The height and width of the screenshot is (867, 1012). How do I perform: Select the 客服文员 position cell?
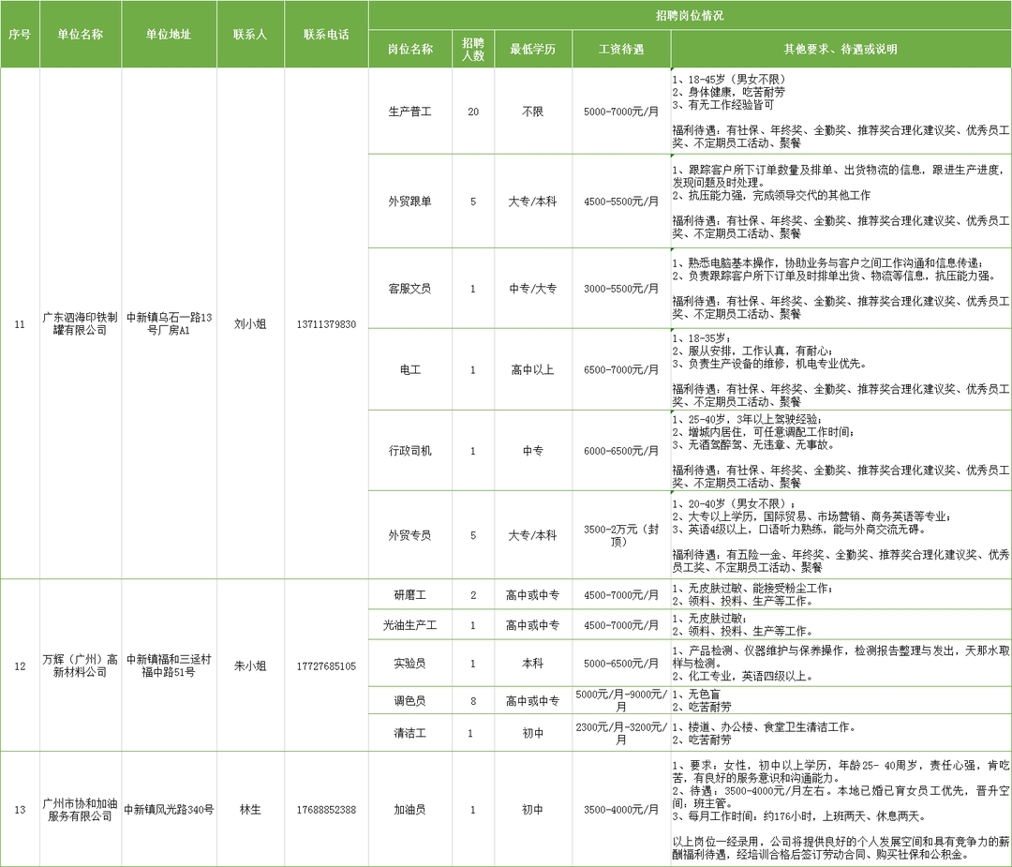coord(409,289)
